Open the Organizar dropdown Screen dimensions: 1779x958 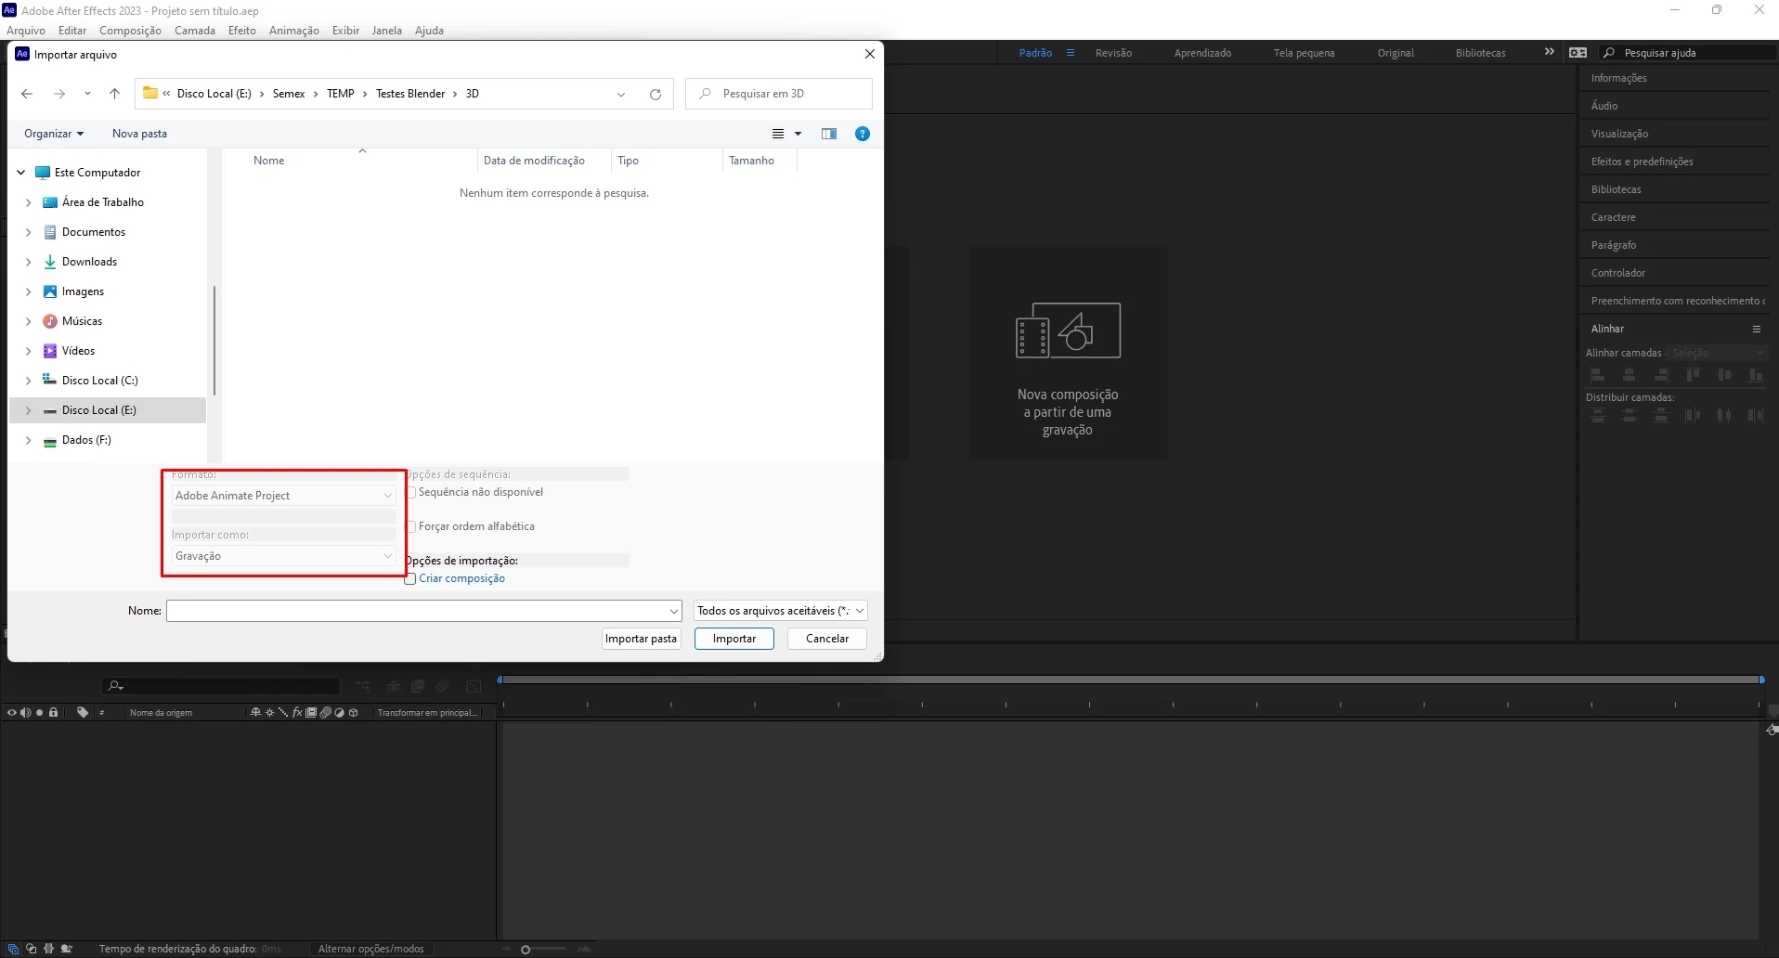(54, 134)
